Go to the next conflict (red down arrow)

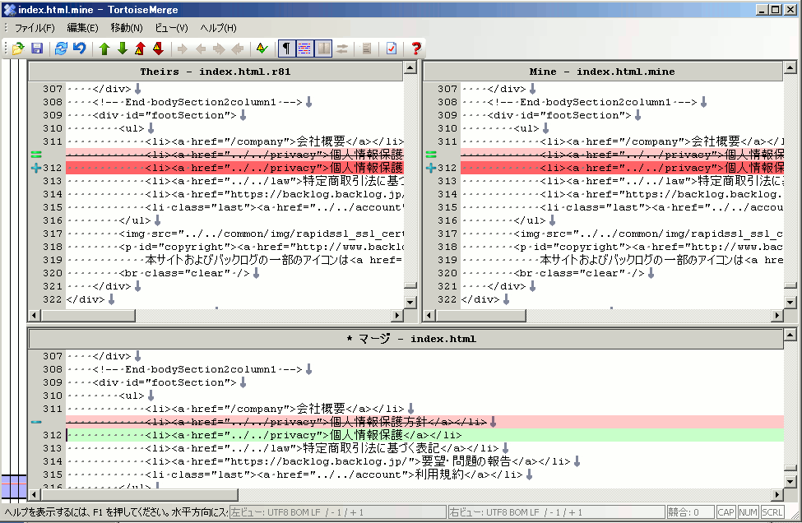[157, 49]
